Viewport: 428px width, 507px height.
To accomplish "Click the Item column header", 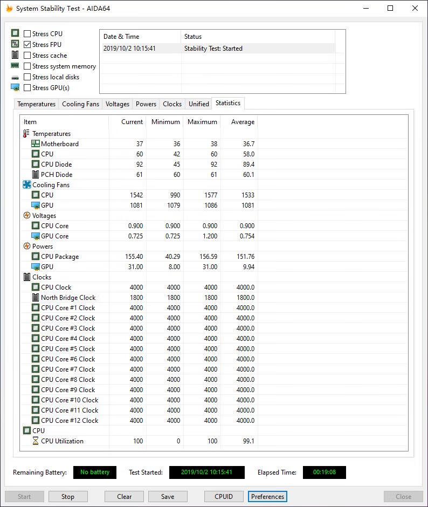I will [64, 122].
